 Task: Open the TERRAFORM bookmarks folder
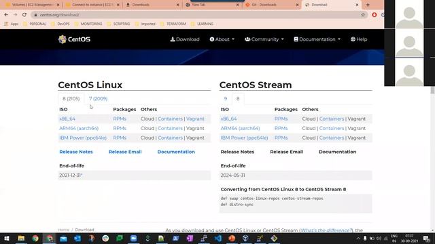(x=173, y=24)
